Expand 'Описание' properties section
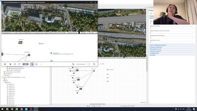 click(153, 55)
